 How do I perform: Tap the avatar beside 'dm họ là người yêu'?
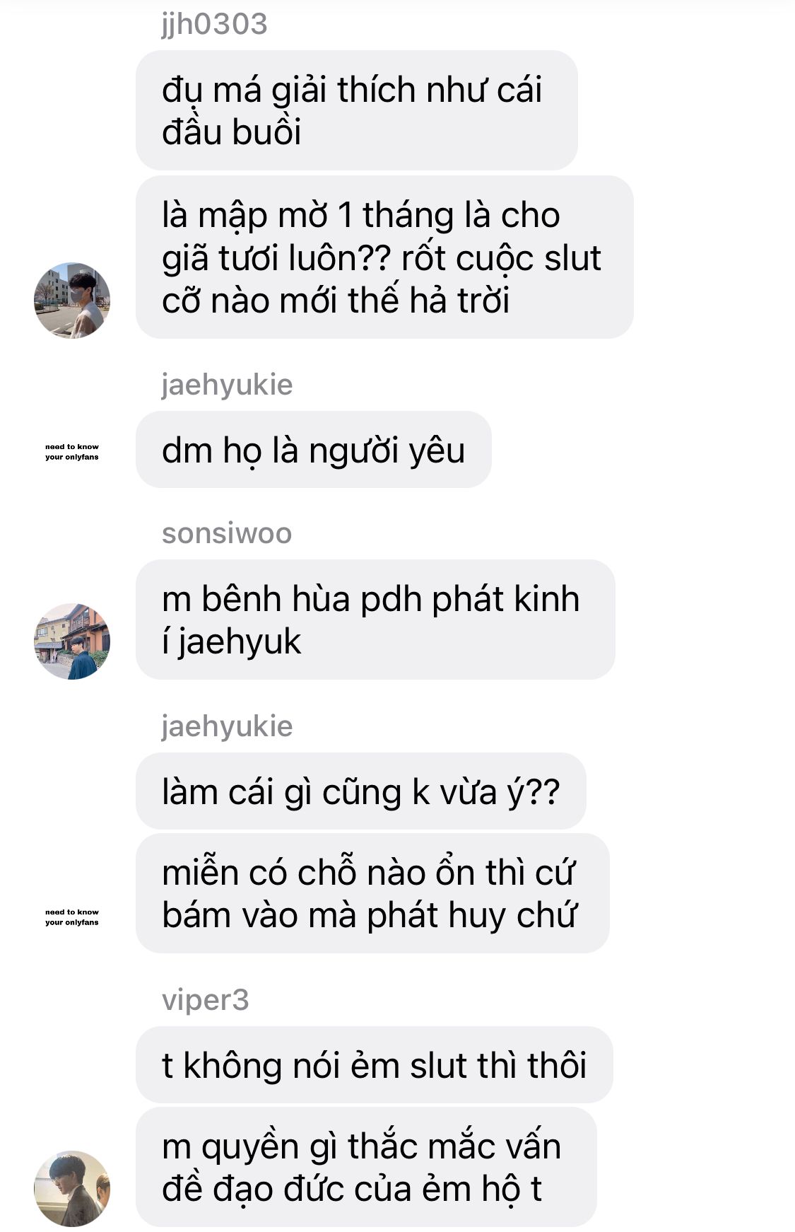pos(72,452)
